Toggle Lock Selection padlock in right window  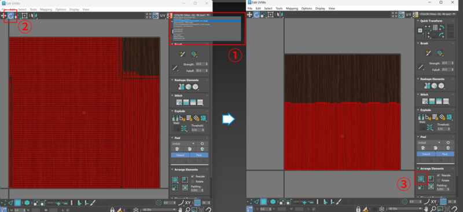[358, 210]
